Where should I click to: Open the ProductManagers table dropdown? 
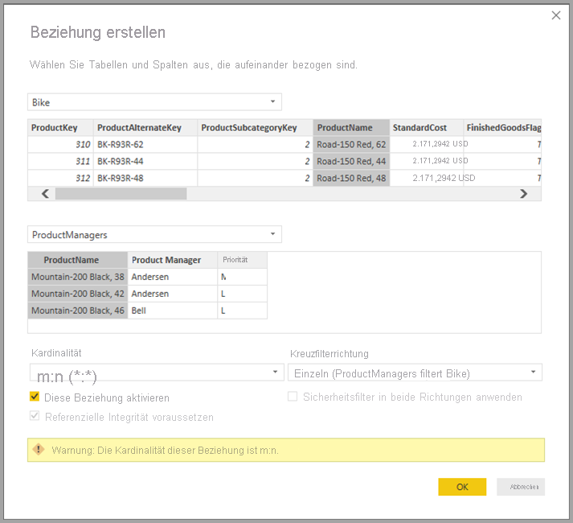point(154,235)
